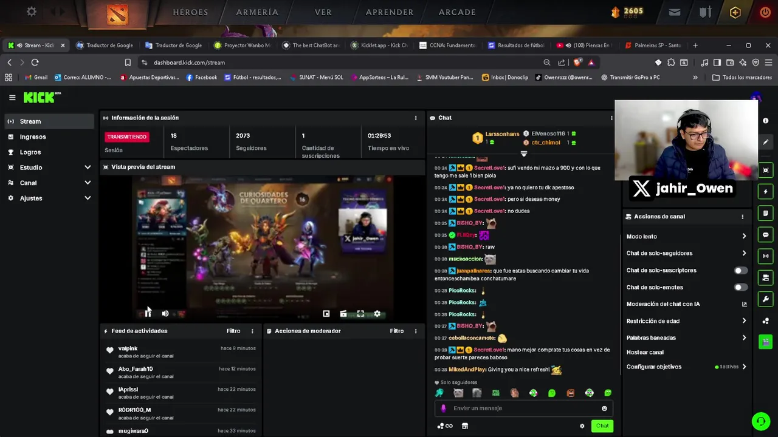Open session information options menu

click(416, 118)
